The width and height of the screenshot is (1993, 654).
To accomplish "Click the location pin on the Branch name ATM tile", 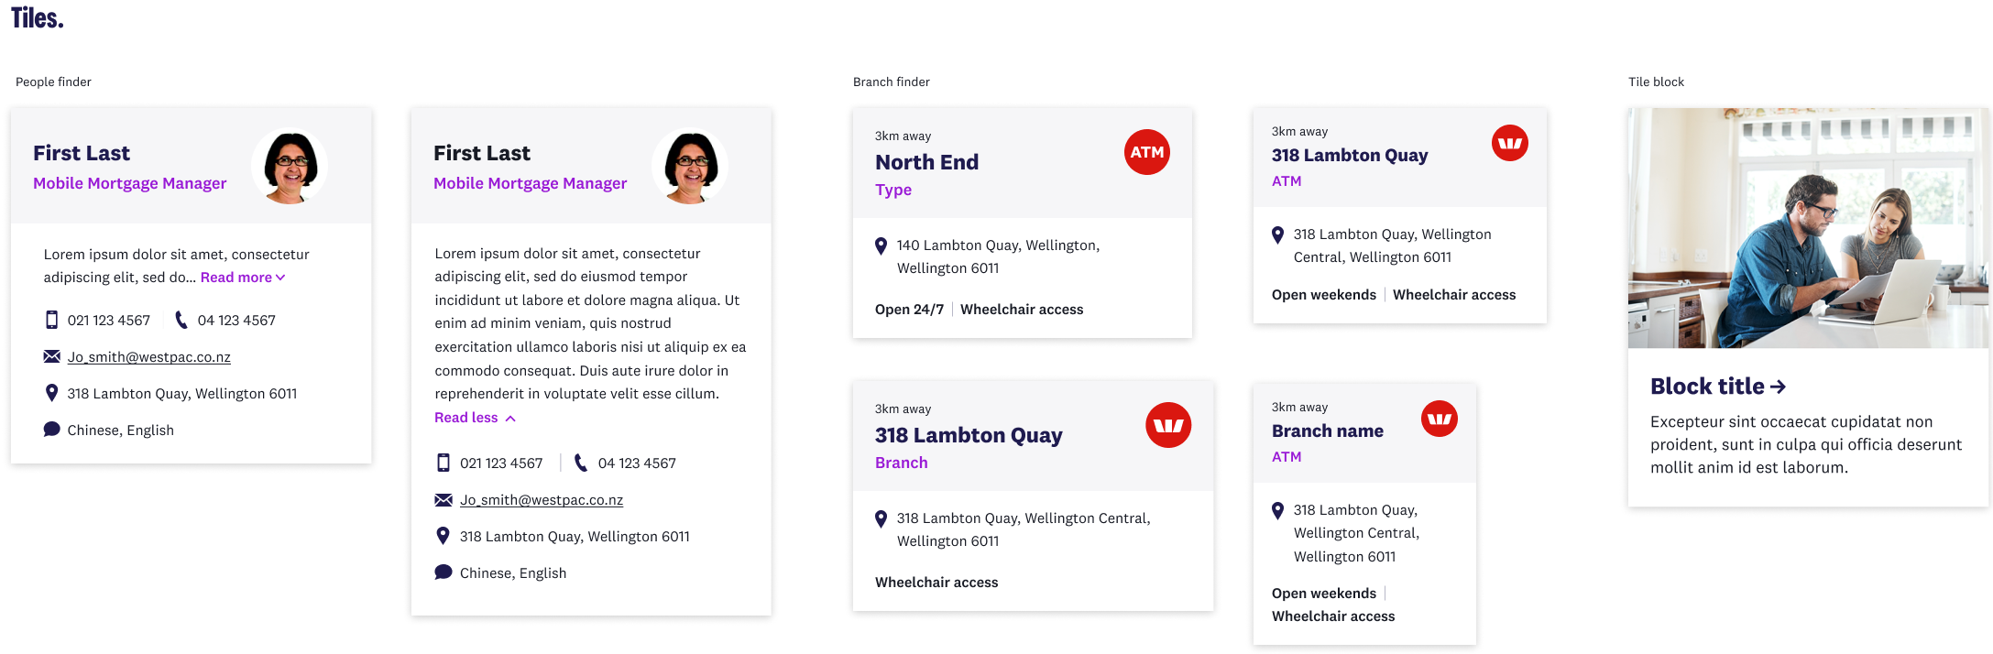I will tap(1277, 510).
